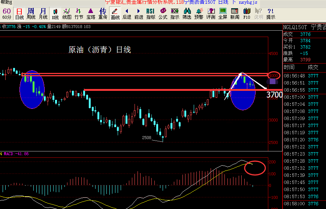Choose 线图 line chart type

click(67, 14)
